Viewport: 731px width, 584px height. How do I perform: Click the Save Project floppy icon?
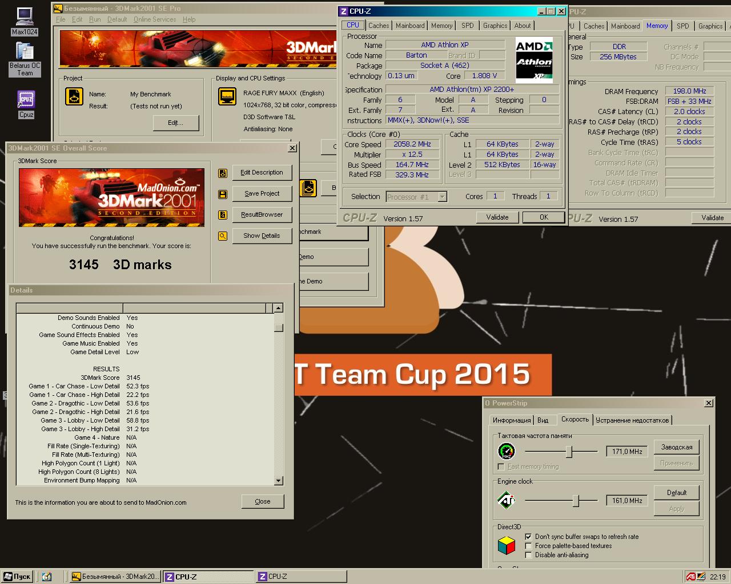click(x=223, y=194)
